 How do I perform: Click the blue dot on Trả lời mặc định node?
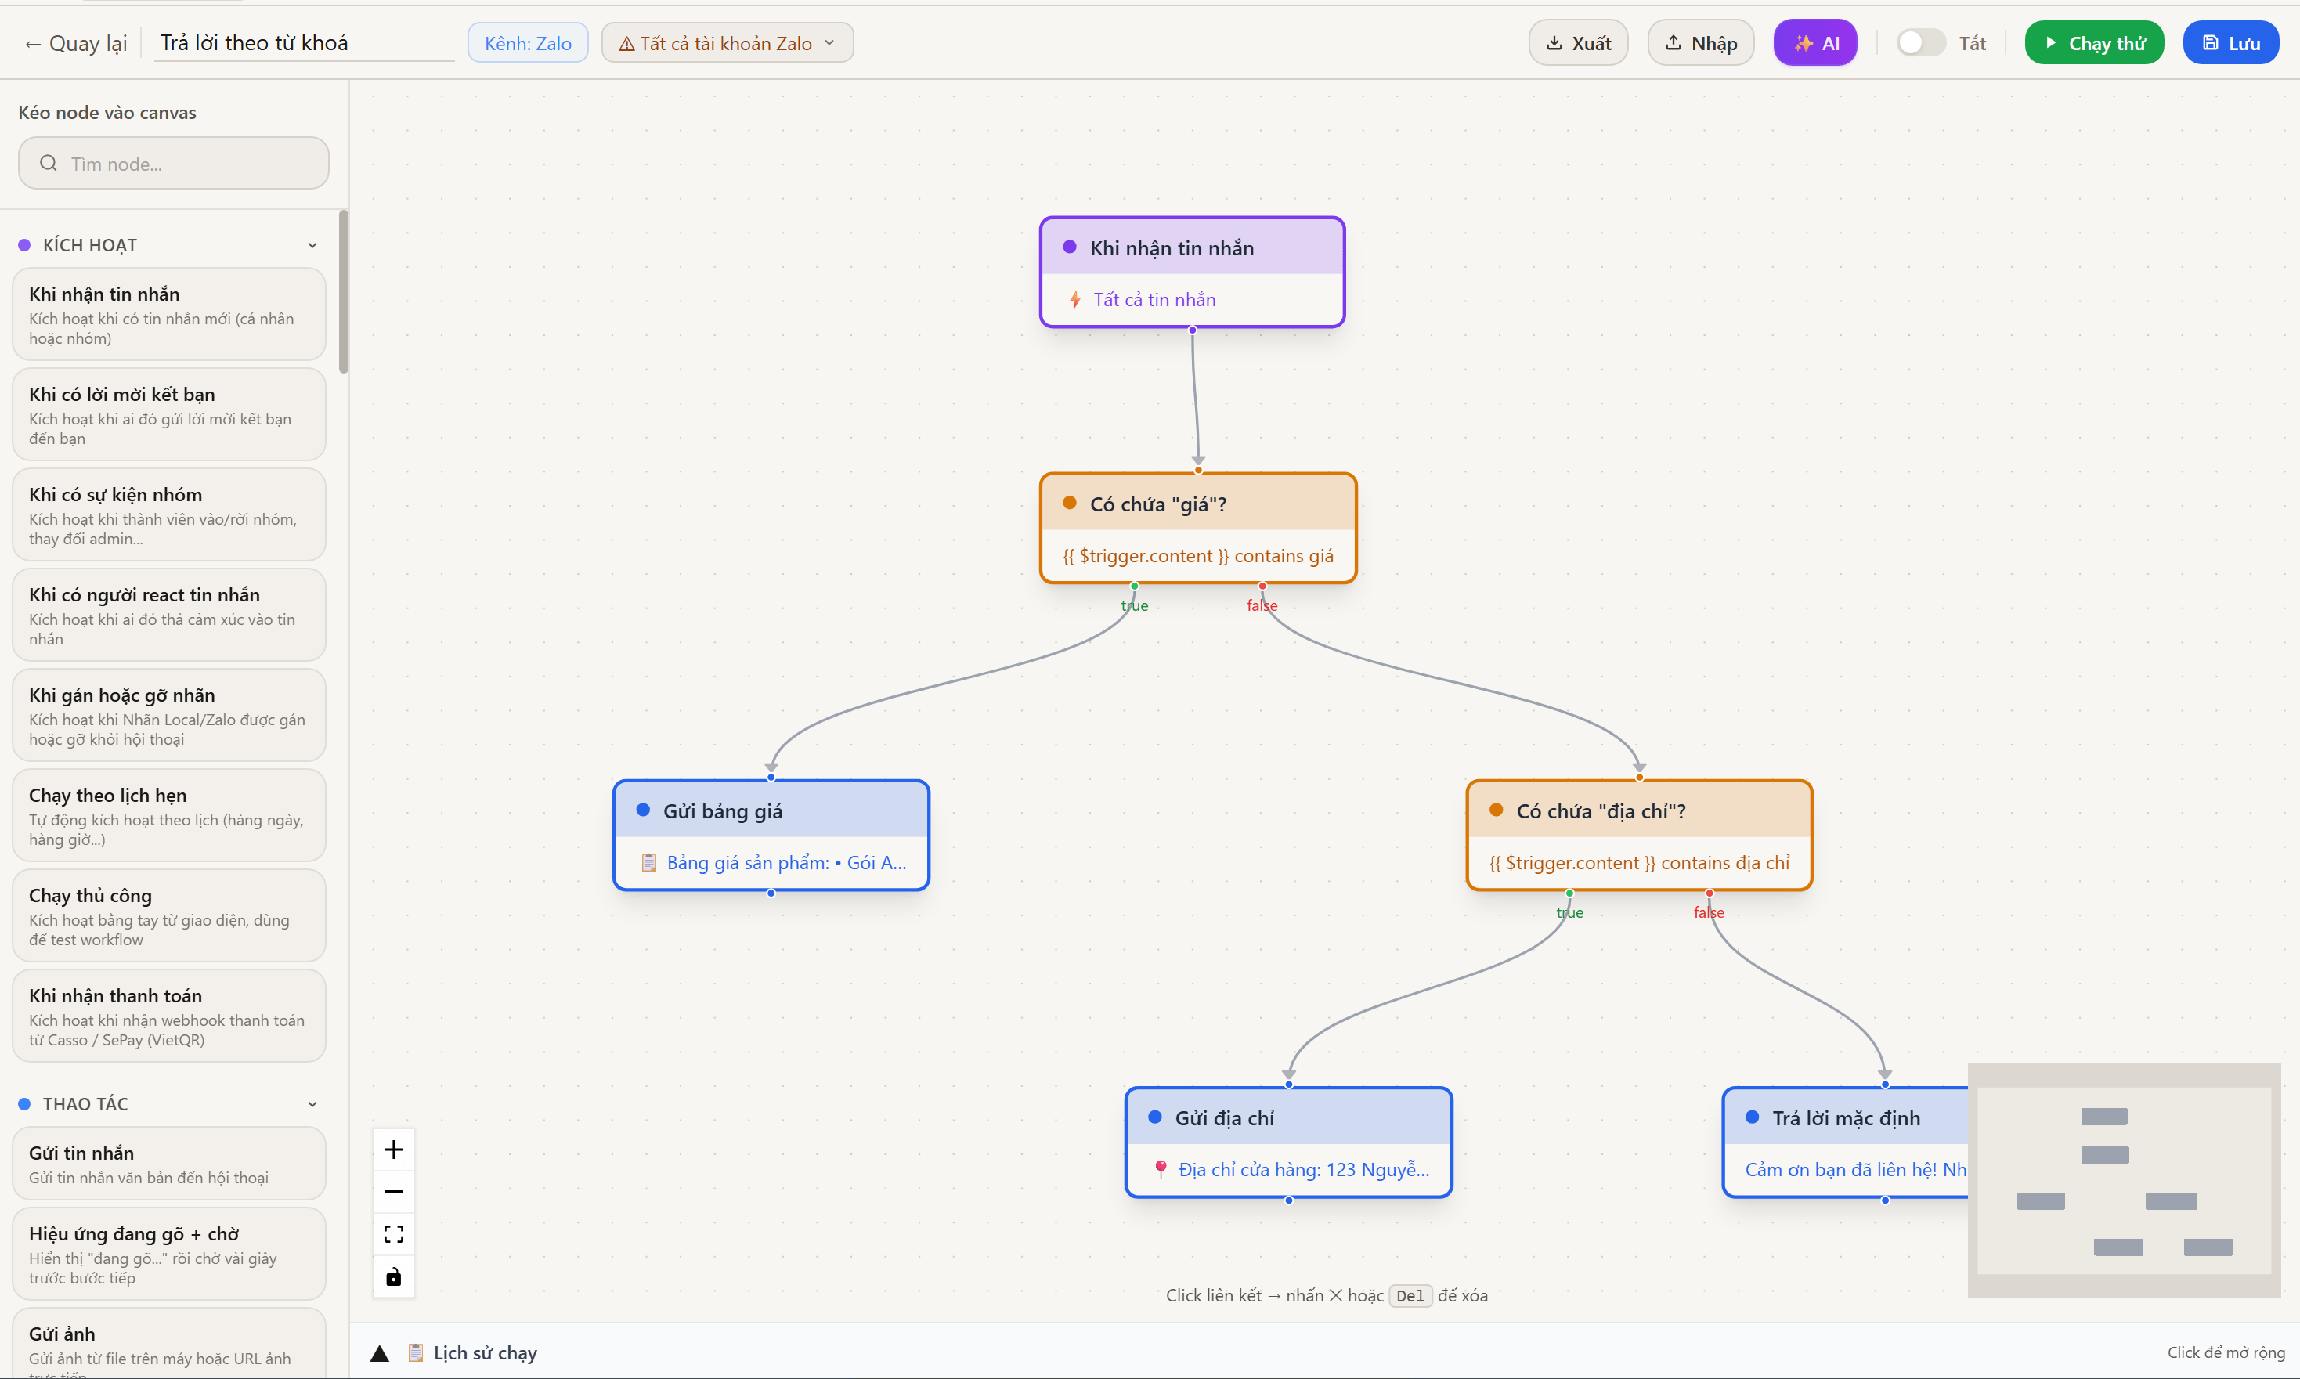tap(1752, 1117)
